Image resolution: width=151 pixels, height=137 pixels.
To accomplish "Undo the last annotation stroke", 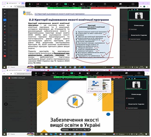I will [5, 35].
